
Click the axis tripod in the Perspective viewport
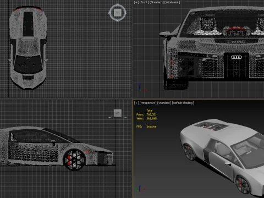coord(140,189)
